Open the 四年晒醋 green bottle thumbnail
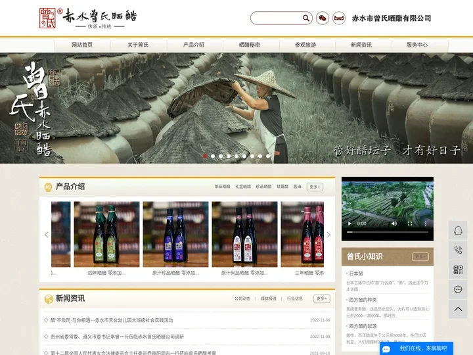Viewport: 473px width, 355px height. pos(107,234)
